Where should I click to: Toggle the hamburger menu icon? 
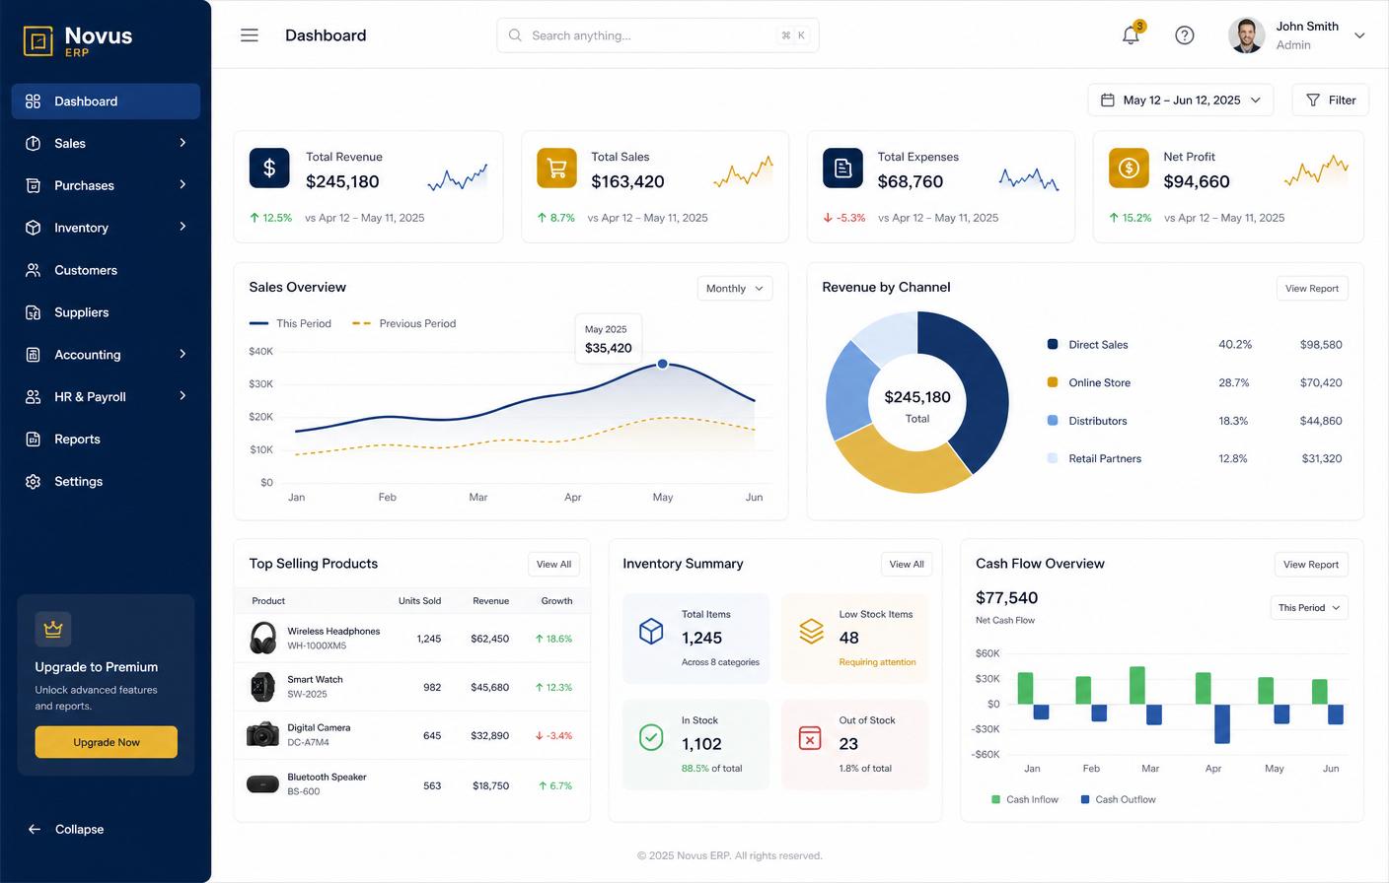pyautogui.click(x=250, y=35)
